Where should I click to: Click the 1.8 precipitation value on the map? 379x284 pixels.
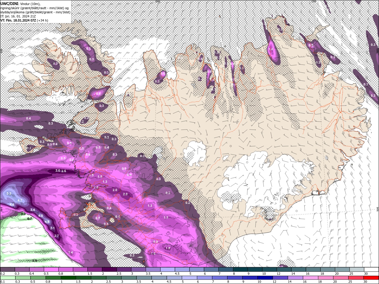tap(168, 248)
